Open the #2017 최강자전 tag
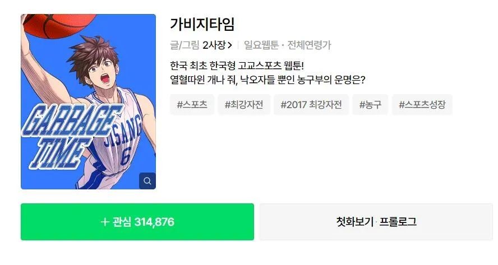The width and height of the screenshot is (498, 265). pyautogui.click(x=311, y=104)
